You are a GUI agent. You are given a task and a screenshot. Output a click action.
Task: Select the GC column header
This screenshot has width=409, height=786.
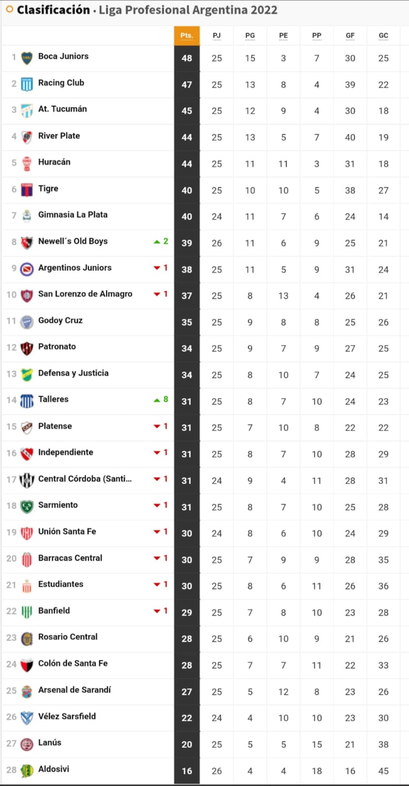(383, 35)
